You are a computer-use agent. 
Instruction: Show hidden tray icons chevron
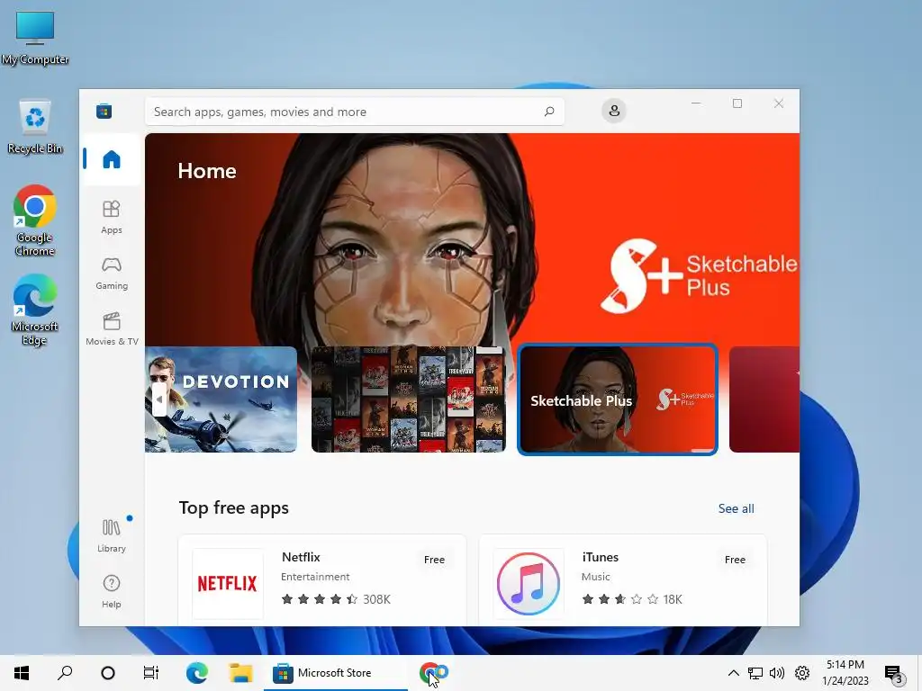click(733, 673)
